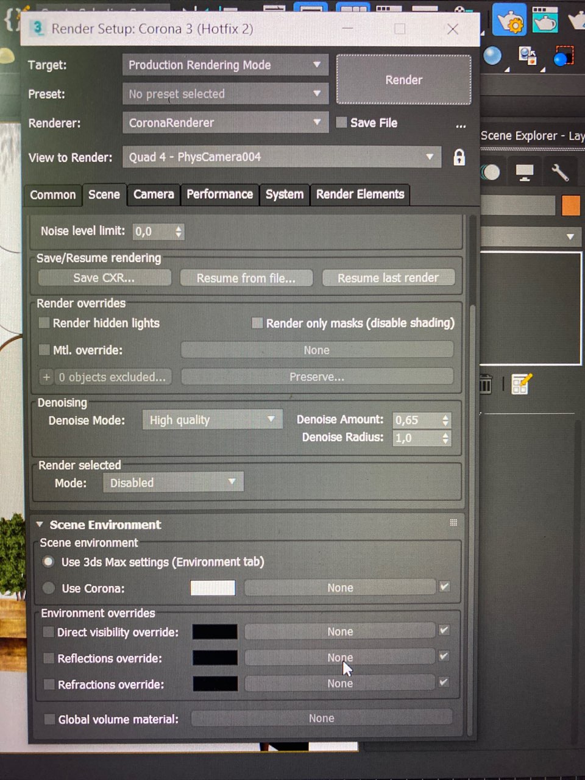Image resolution: width=585 pixels, height=780 pixels.
Task: Click the trash can icon under modifier stack
Action: click(486, 384)
